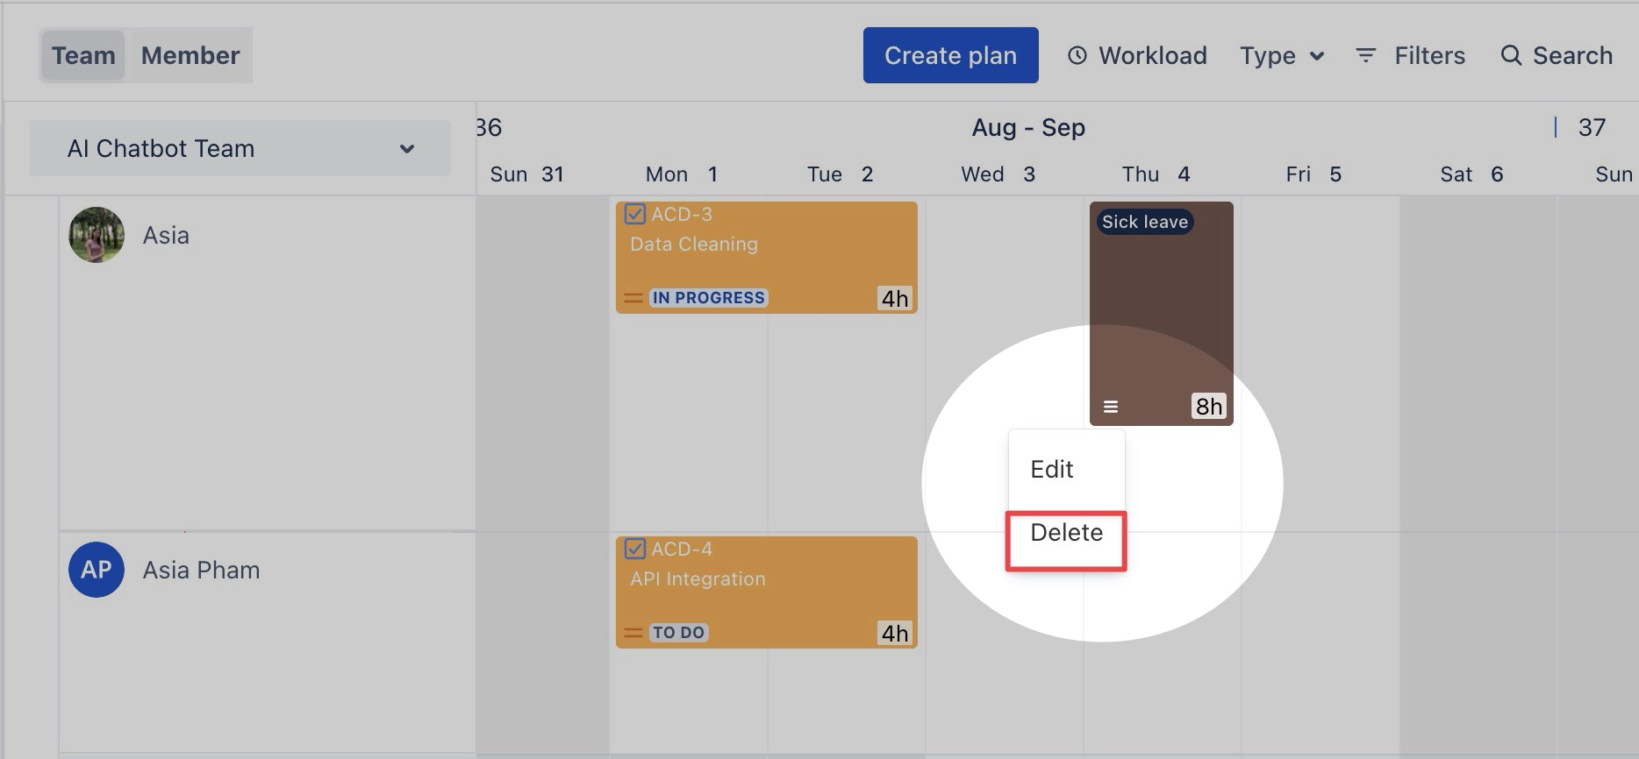
Task: Click the Thu 4 date header
Action: tap(1156, 174)
